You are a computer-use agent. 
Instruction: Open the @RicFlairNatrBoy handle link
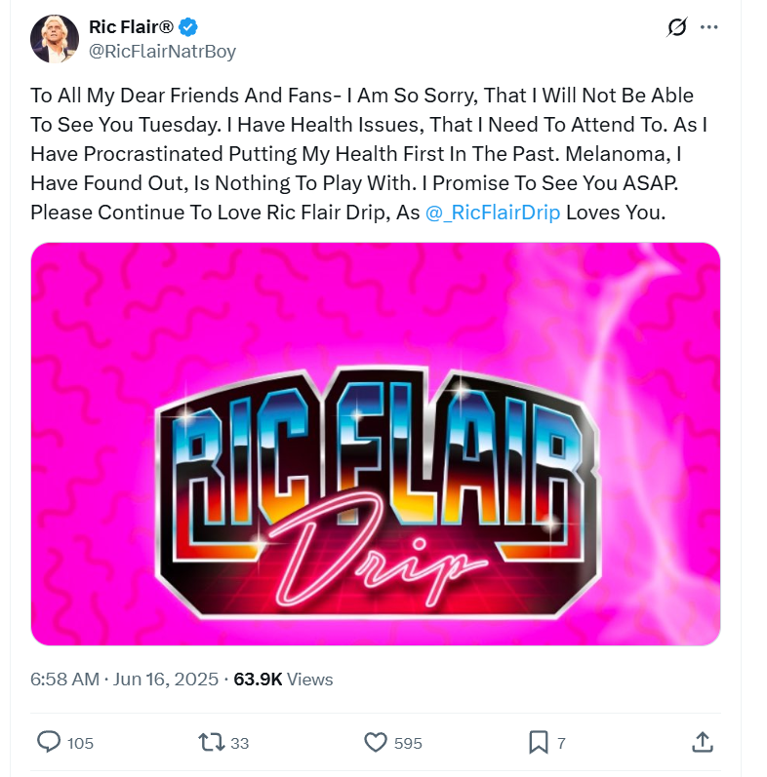(x=162, y=52)
